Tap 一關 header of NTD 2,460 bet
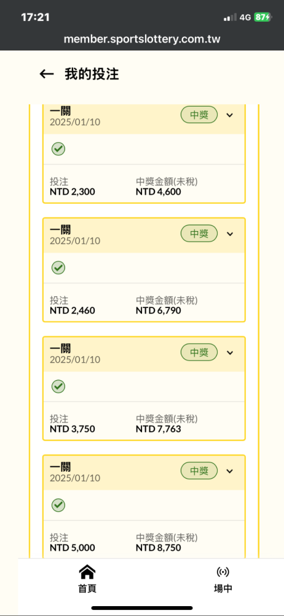 (x=60, y=230)
